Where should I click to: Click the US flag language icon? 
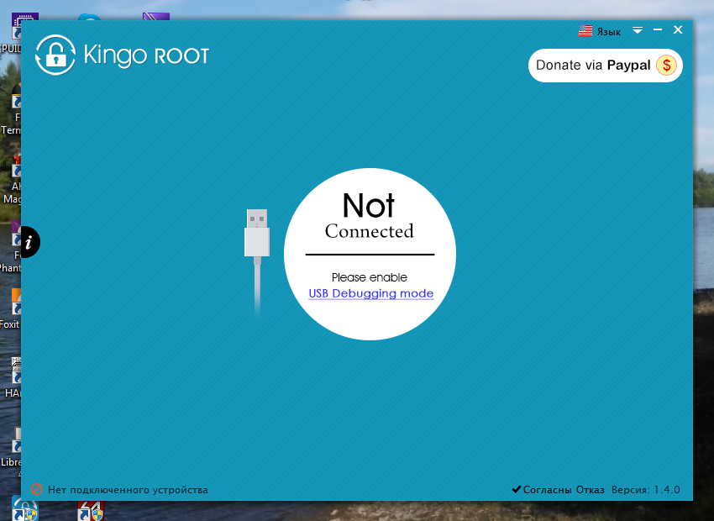click(x=585, y=31)
